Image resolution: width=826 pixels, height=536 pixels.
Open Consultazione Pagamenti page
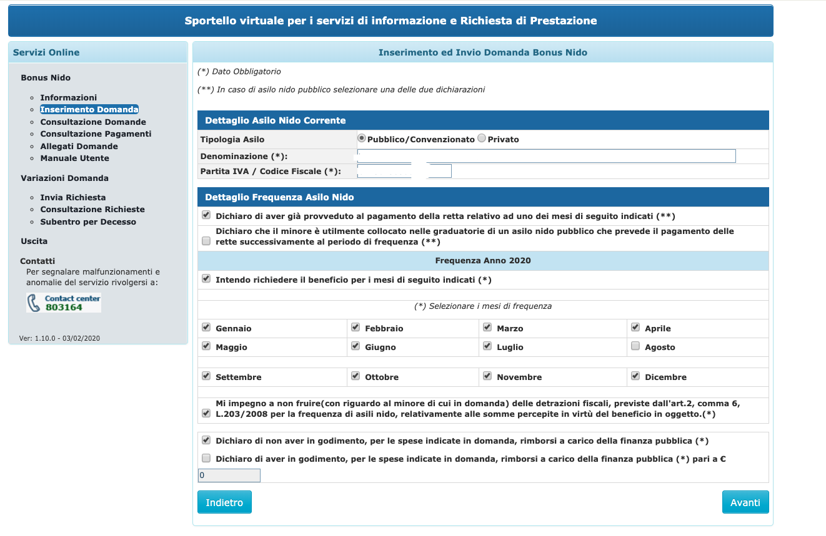pos(96,134)
